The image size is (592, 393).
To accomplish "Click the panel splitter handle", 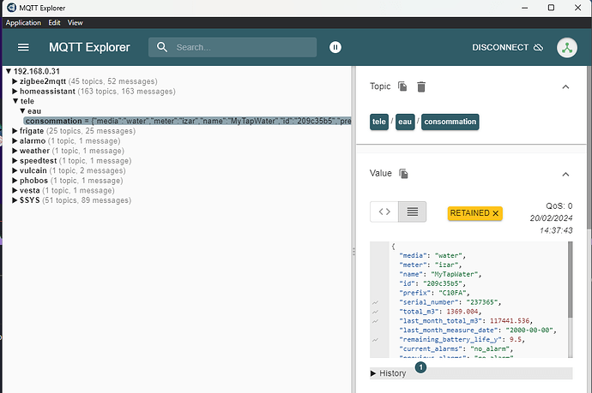I will coord(353,252).
